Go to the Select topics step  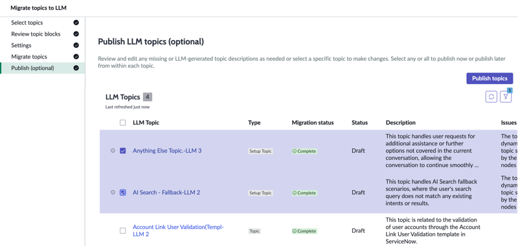tap(27, 23)
